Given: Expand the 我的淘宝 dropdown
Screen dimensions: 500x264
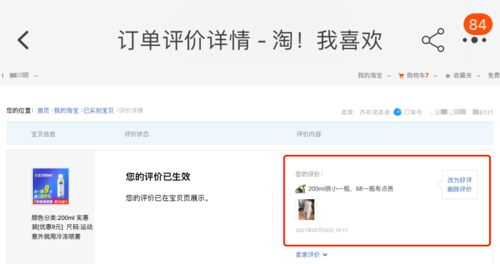Looking at the screenshot, I should tap(389, 76).
